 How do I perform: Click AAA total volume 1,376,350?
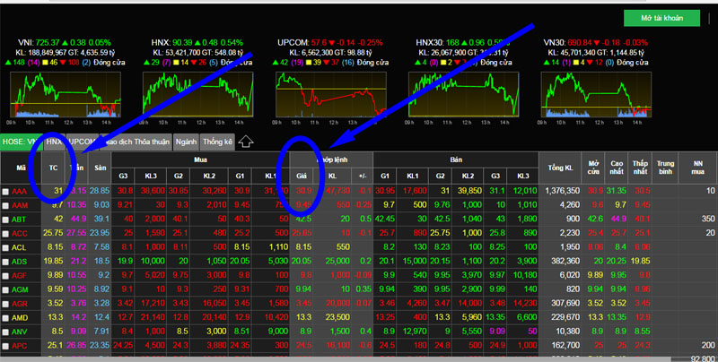562,191
